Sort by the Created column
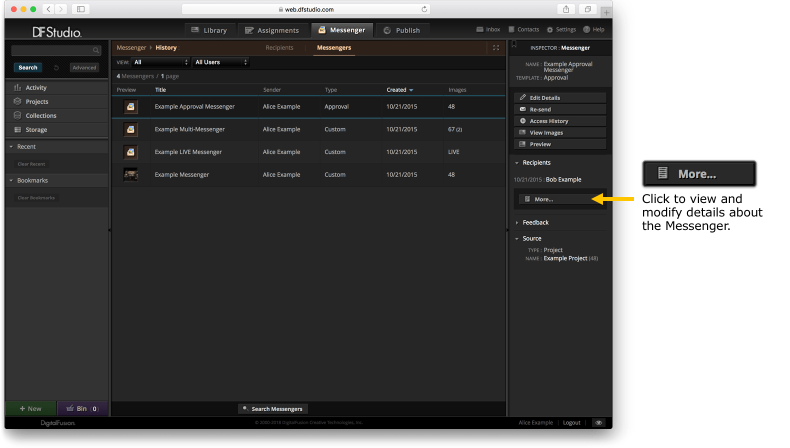The image size is (790, 448). pos(399,90)
